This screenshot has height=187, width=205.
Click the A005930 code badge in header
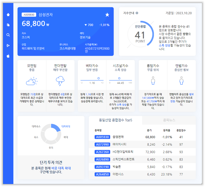(29, 15)
